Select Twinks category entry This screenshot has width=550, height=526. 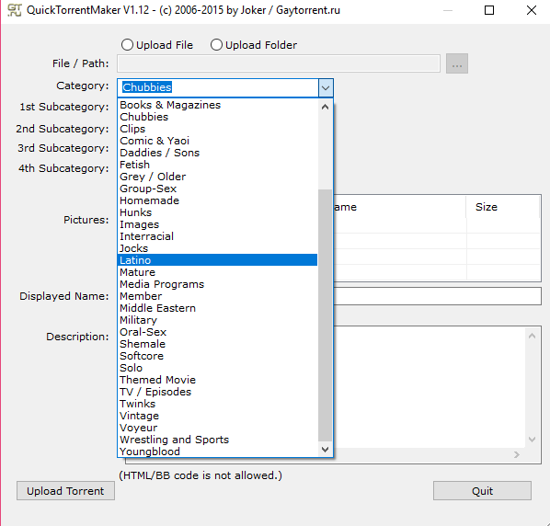pos(217,404)
